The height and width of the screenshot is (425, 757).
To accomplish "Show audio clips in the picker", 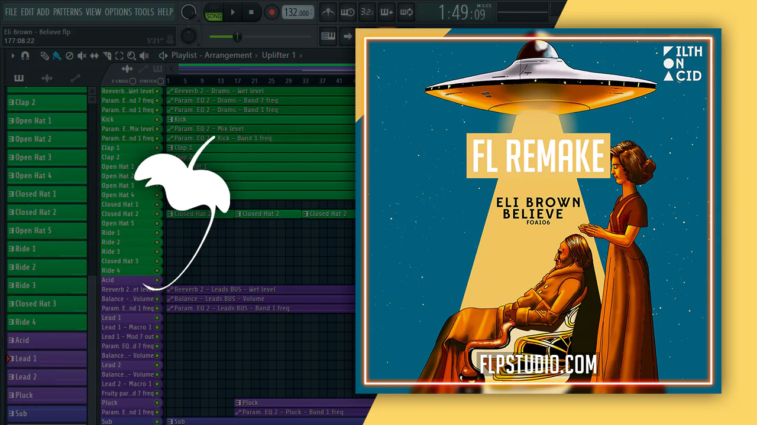I will tap(47, 78).
